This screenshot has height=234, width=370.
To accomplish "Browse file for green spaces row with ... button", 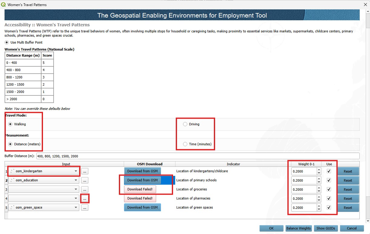I will coord(85,208).
